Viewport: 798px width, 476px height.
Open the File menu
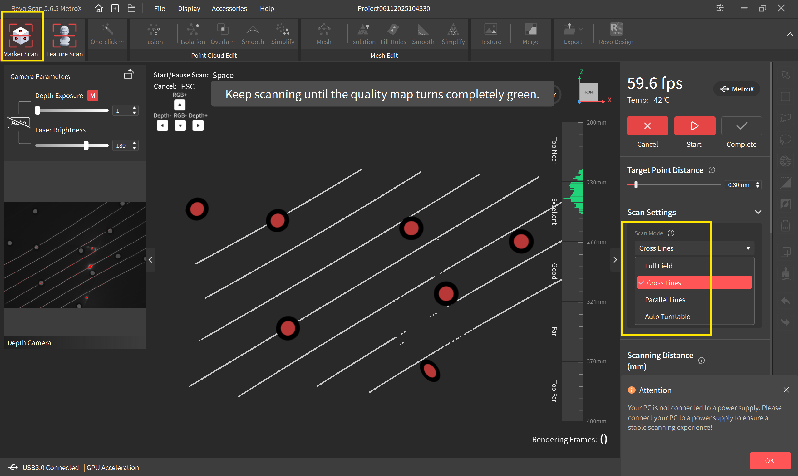coord(160,9)
